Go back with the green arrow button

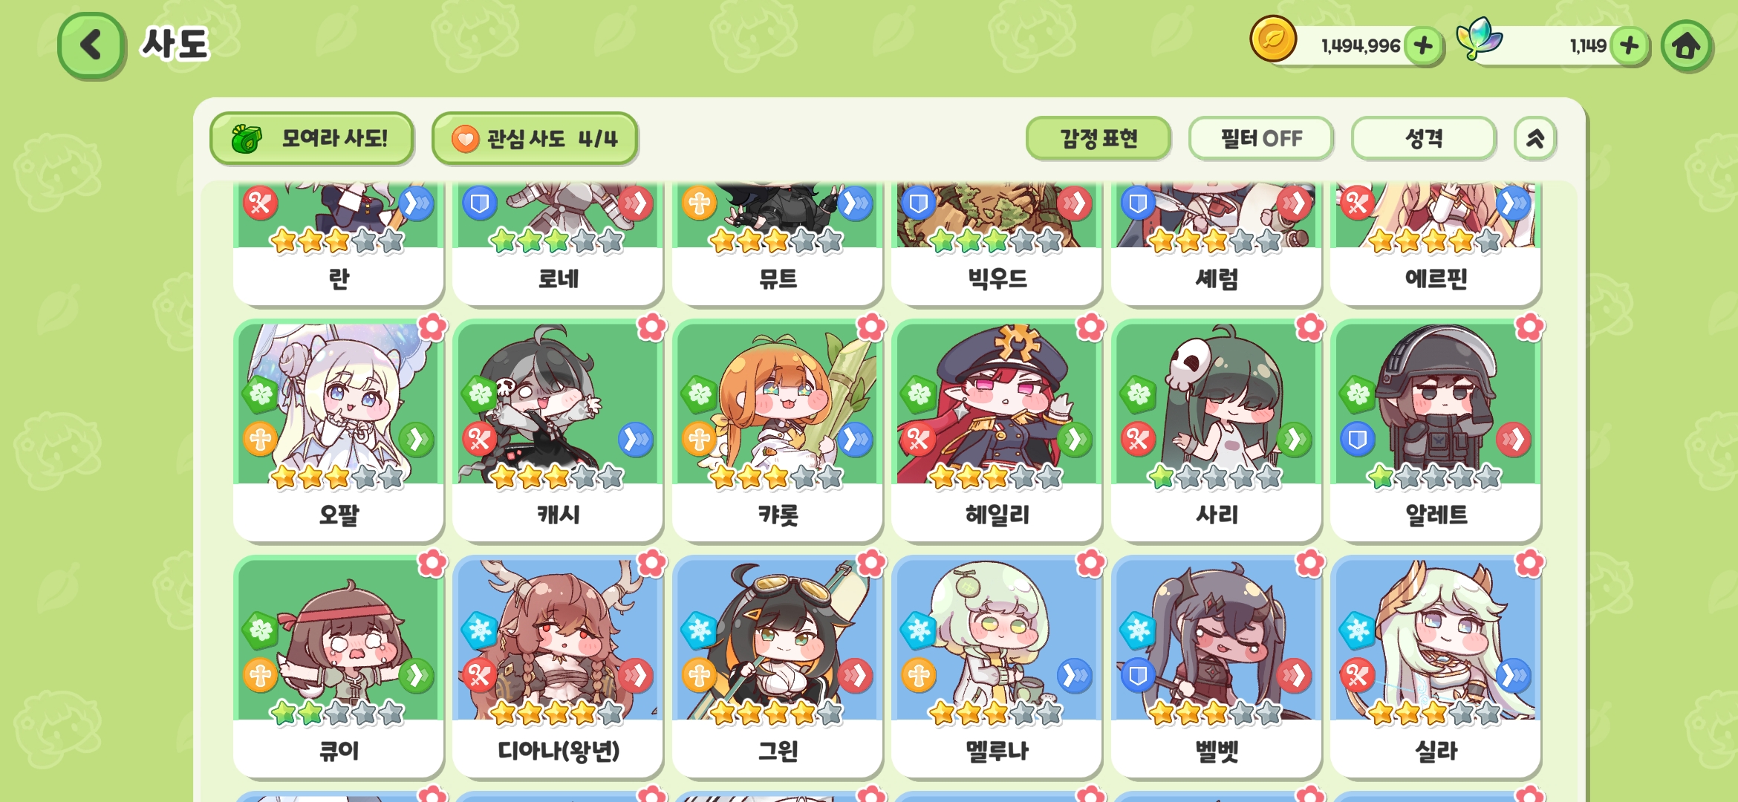pos(91,45)
